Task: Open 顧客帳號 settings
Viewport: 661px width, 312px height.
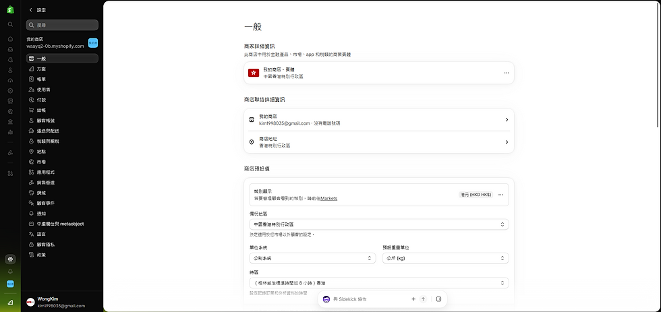Action: tap(62, 121)
